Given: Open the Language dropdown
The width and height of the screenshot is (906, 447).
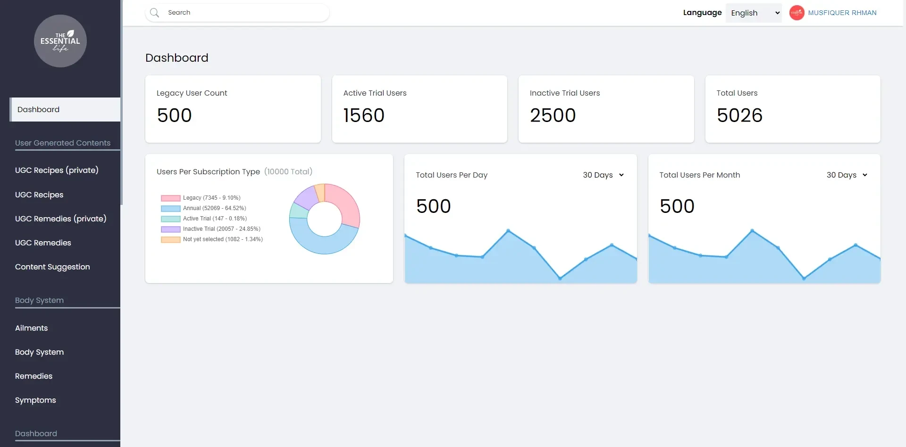Looking at the screenshot, I should coord(754,13).
